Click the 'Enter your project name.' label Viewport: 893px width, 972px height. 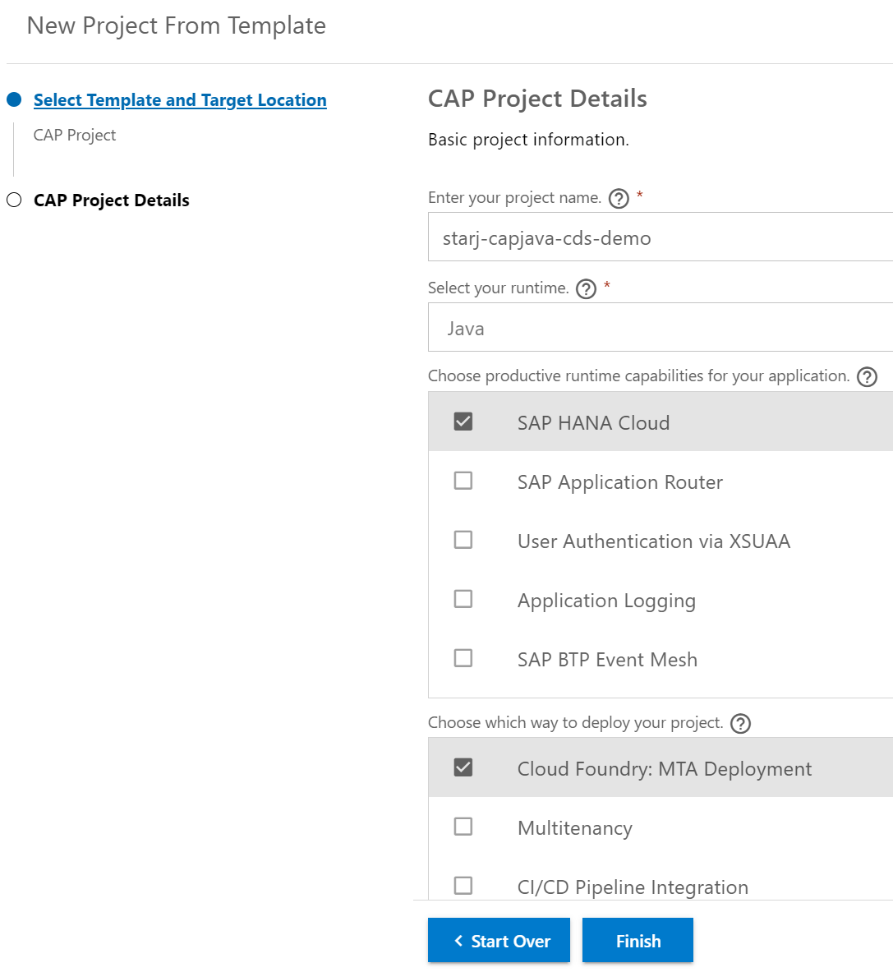(514, 198)
